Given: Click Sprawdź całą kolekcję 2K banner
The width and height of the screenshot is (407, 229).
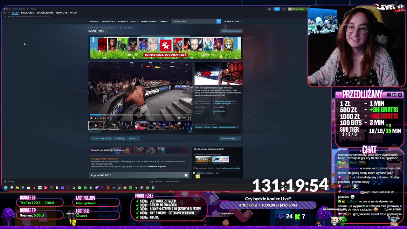Looking at the screenshot, I should point(139,150).
